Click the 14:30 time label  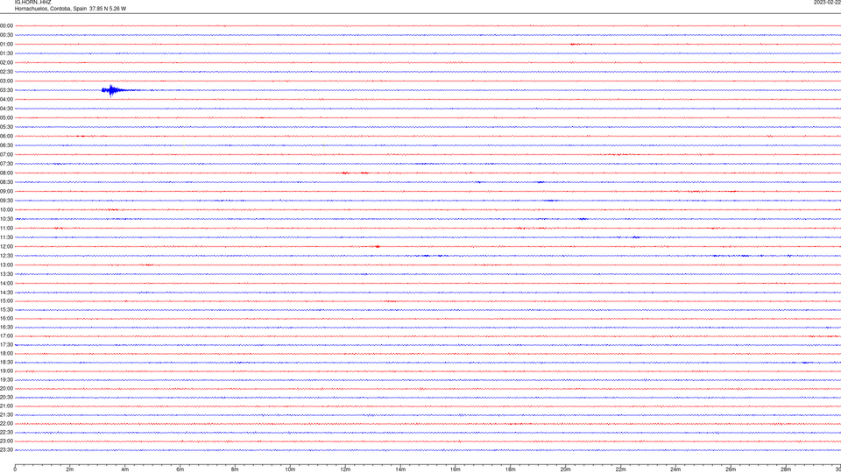[x=6, y=293]
